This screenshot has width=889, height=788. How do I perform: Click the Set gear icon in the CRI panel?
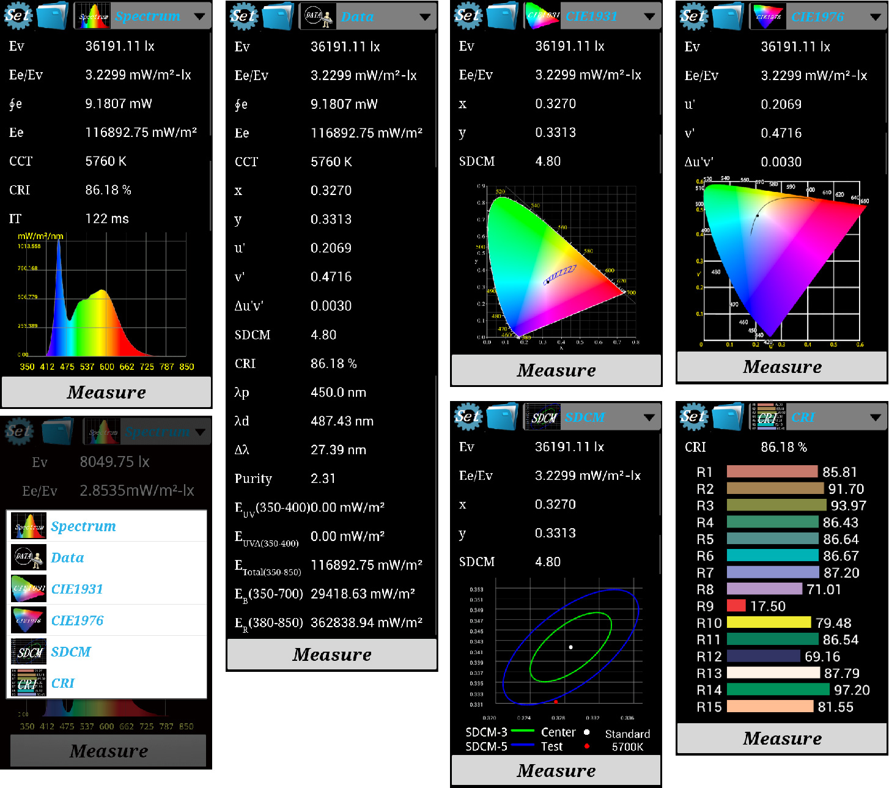point(693,416)
